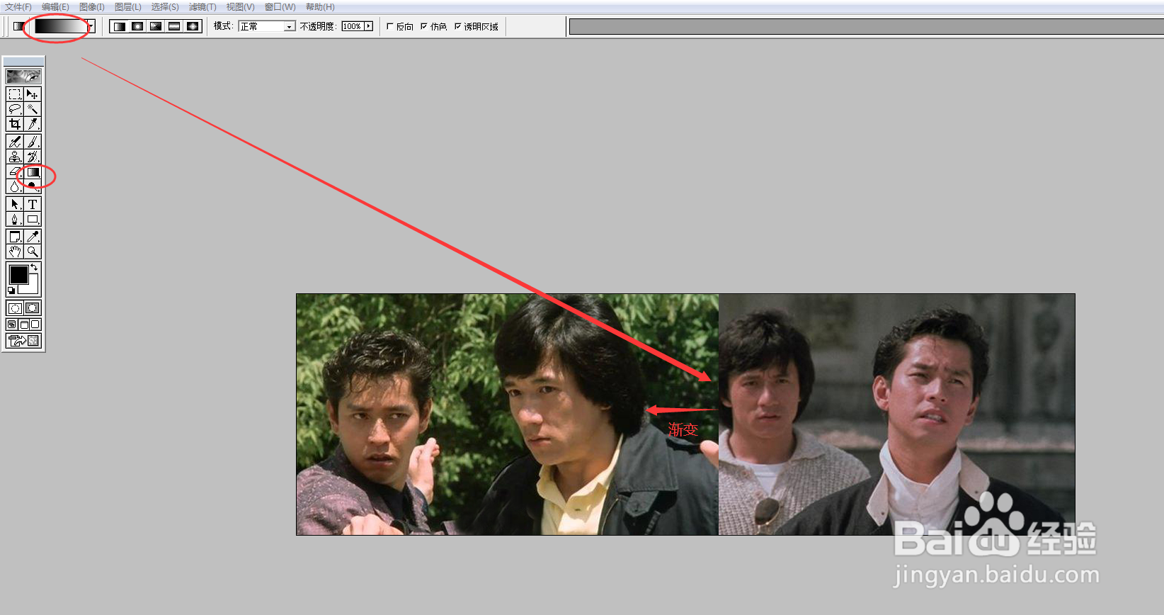Viewport: 1164px width, 615px height.
Task: Open the 窗口(W) menu
Action: 280,7
